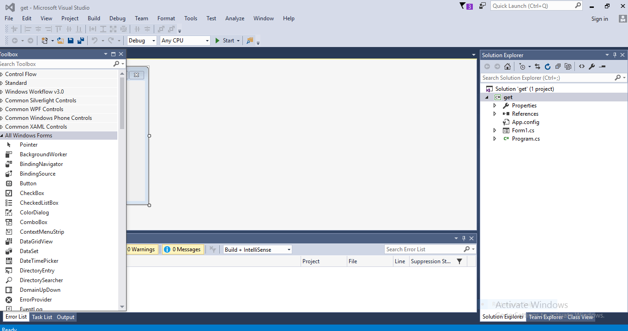628x331 pixels.
Task: Click Project column header in Error List
Action: click(324, 261)
